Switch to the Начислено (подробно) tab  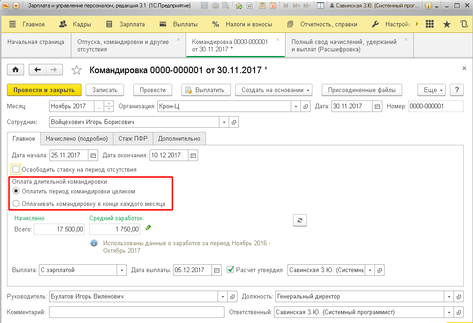[x=77, y=138]
